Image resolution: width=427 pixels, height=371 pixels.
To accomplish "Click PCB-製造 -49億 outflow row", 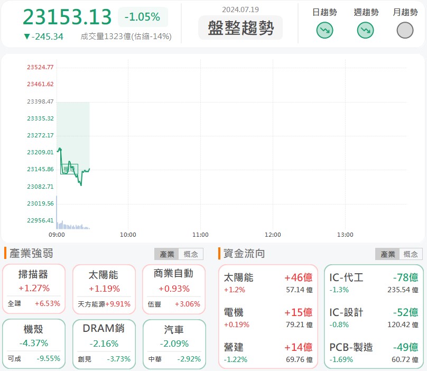I will [x=374, y=353].
